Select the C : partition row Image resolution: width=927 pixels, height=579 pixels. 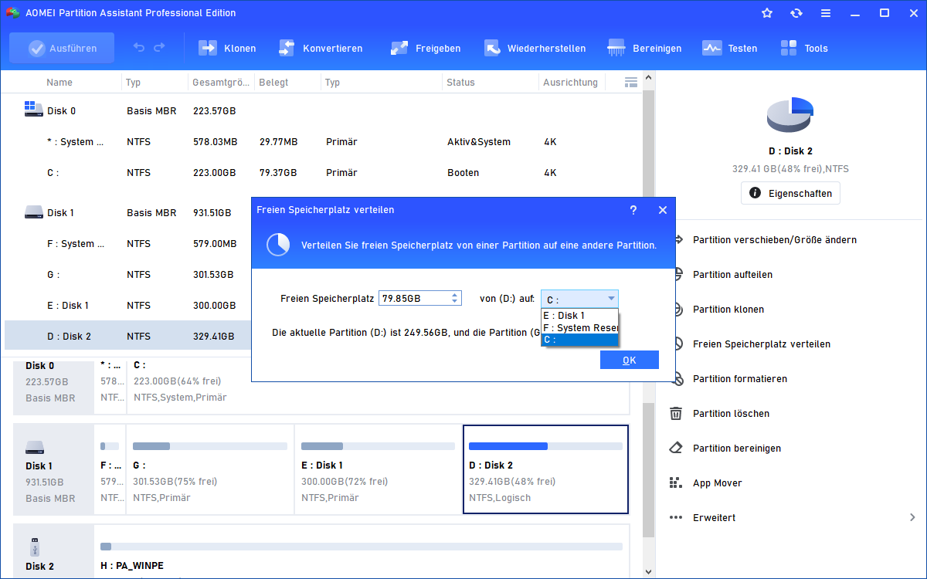[323, 173]
